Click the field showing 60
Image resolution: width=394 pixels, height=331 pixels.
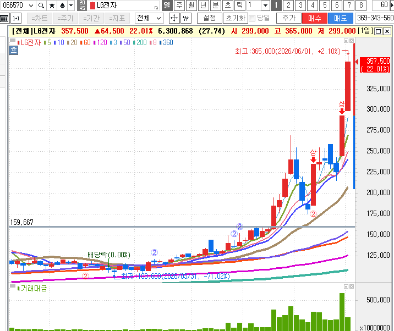(380, 5)
